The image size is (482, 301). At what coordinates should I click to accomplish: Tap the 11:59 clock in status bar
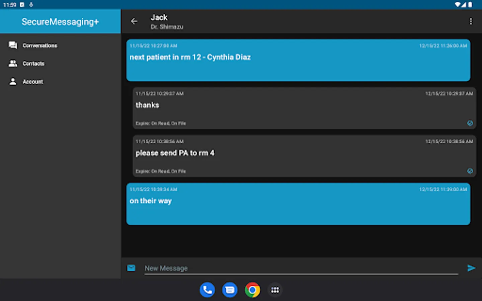coord(10,5)
